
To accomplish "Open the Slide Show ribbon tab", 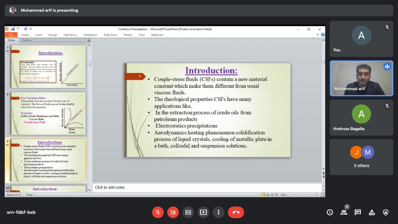I will point(110,35).
